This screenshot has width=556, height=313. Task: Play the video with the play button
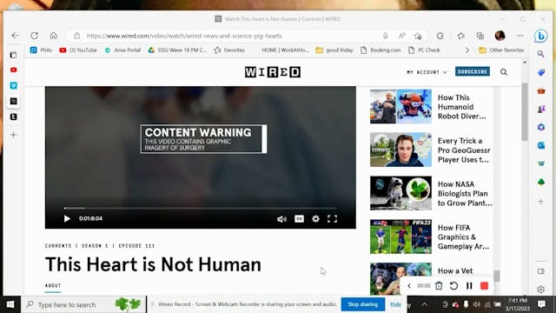click(67, 218)
